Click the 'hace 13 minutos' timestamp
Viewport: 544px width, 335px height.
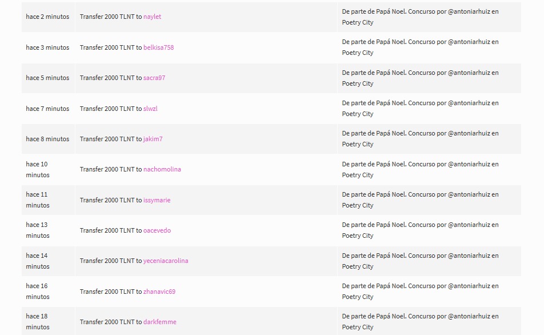[38, 230]
